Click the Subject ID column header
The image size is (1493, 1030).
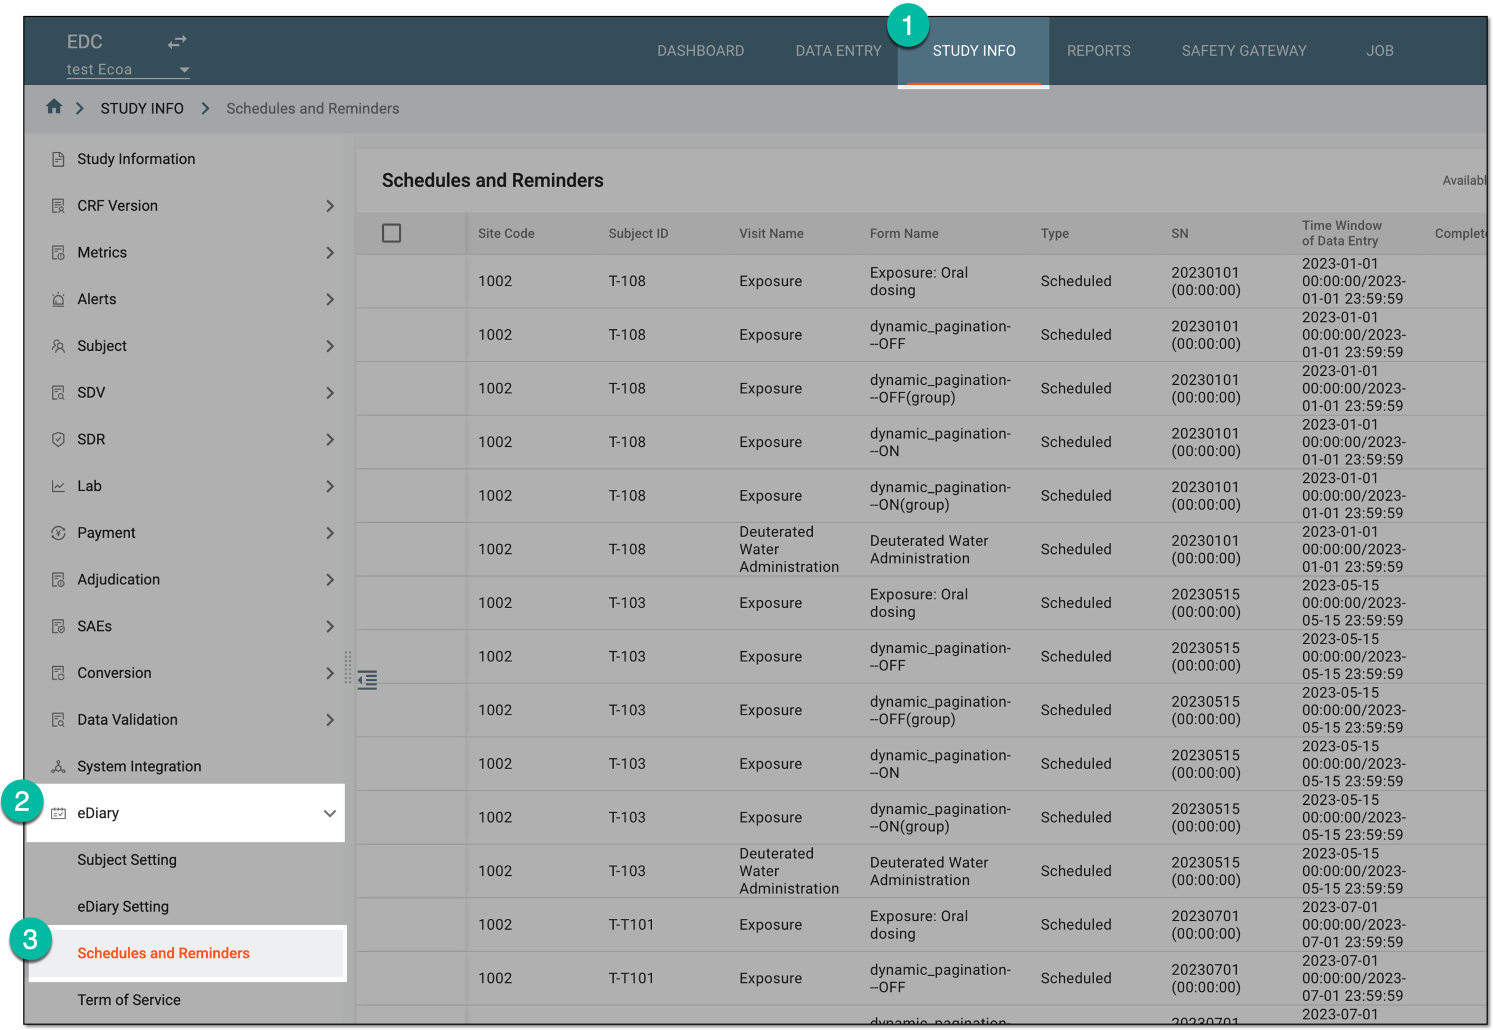coord(638,234)
